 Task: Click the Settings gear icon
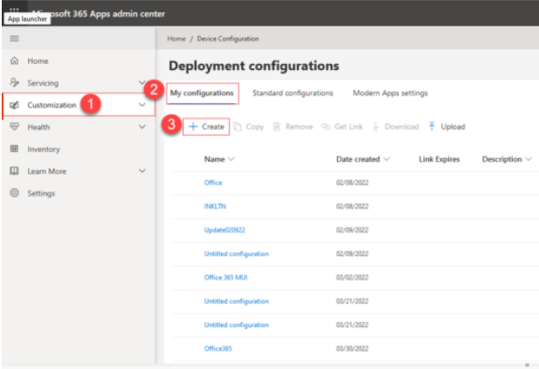(x=14, y=192)
